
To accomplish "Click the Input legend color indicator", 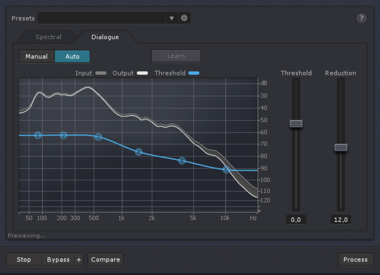I will [101, 73].
